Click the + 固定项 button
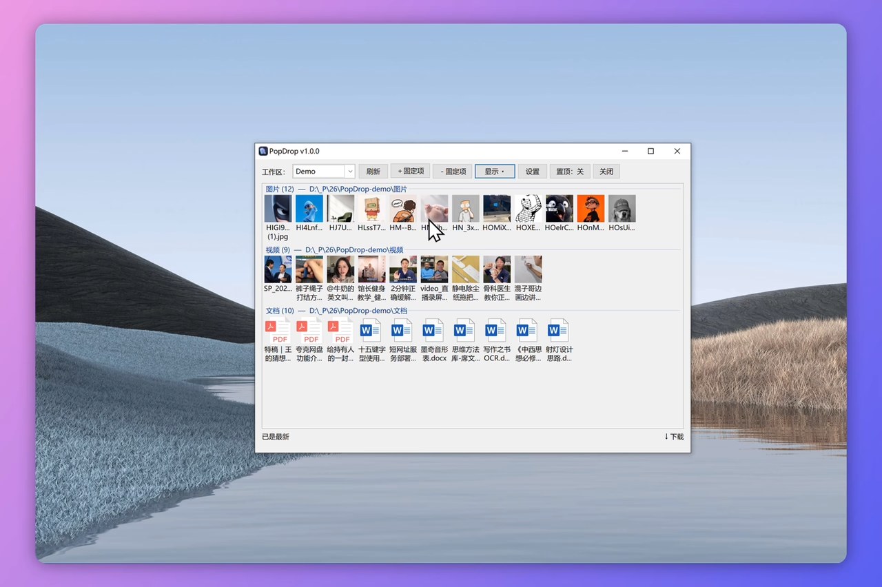This screenshot has height=587, width=882. (411, 171)
